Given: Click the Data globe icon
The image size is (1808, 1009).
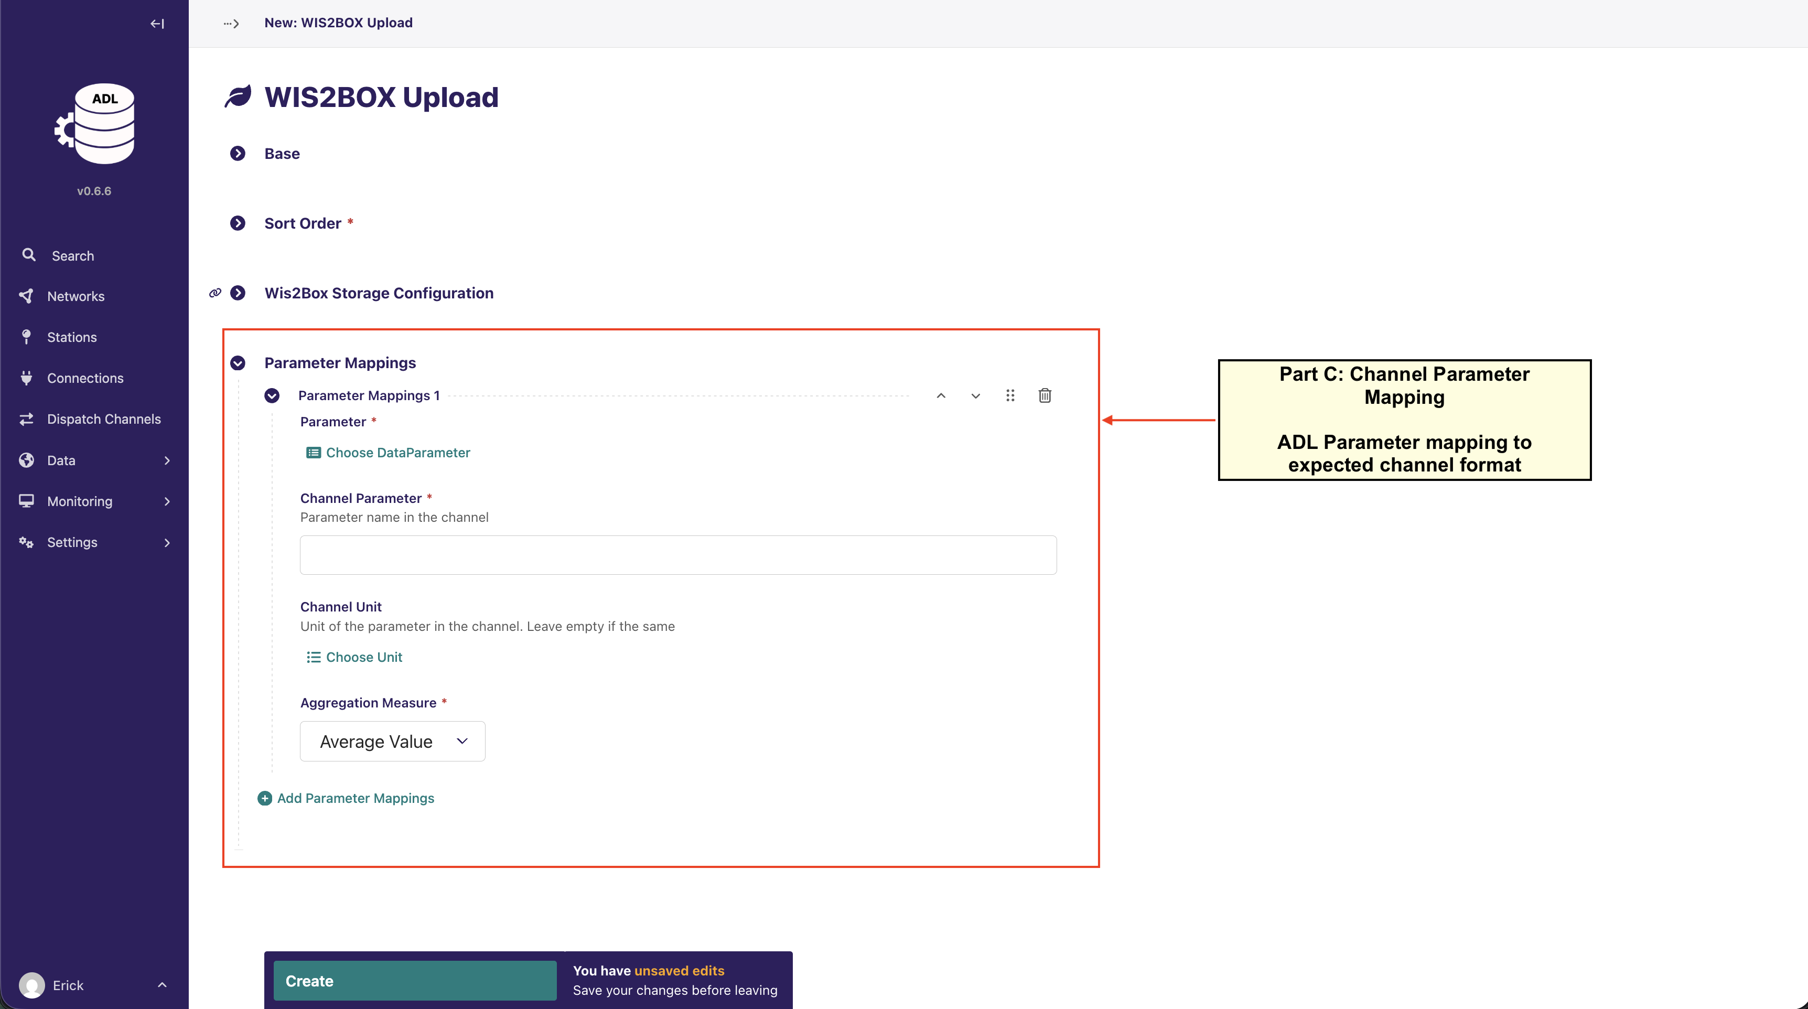Looking at the screenshot, I should click(x=27, y=460).
